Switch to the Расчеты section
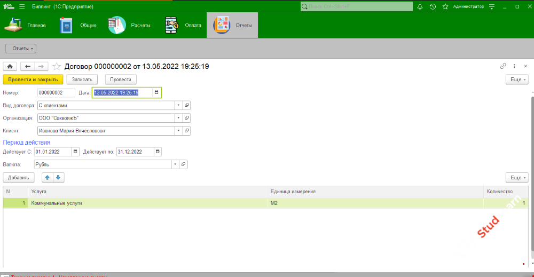Screen dimensions: 534x277 coord(130,25)
